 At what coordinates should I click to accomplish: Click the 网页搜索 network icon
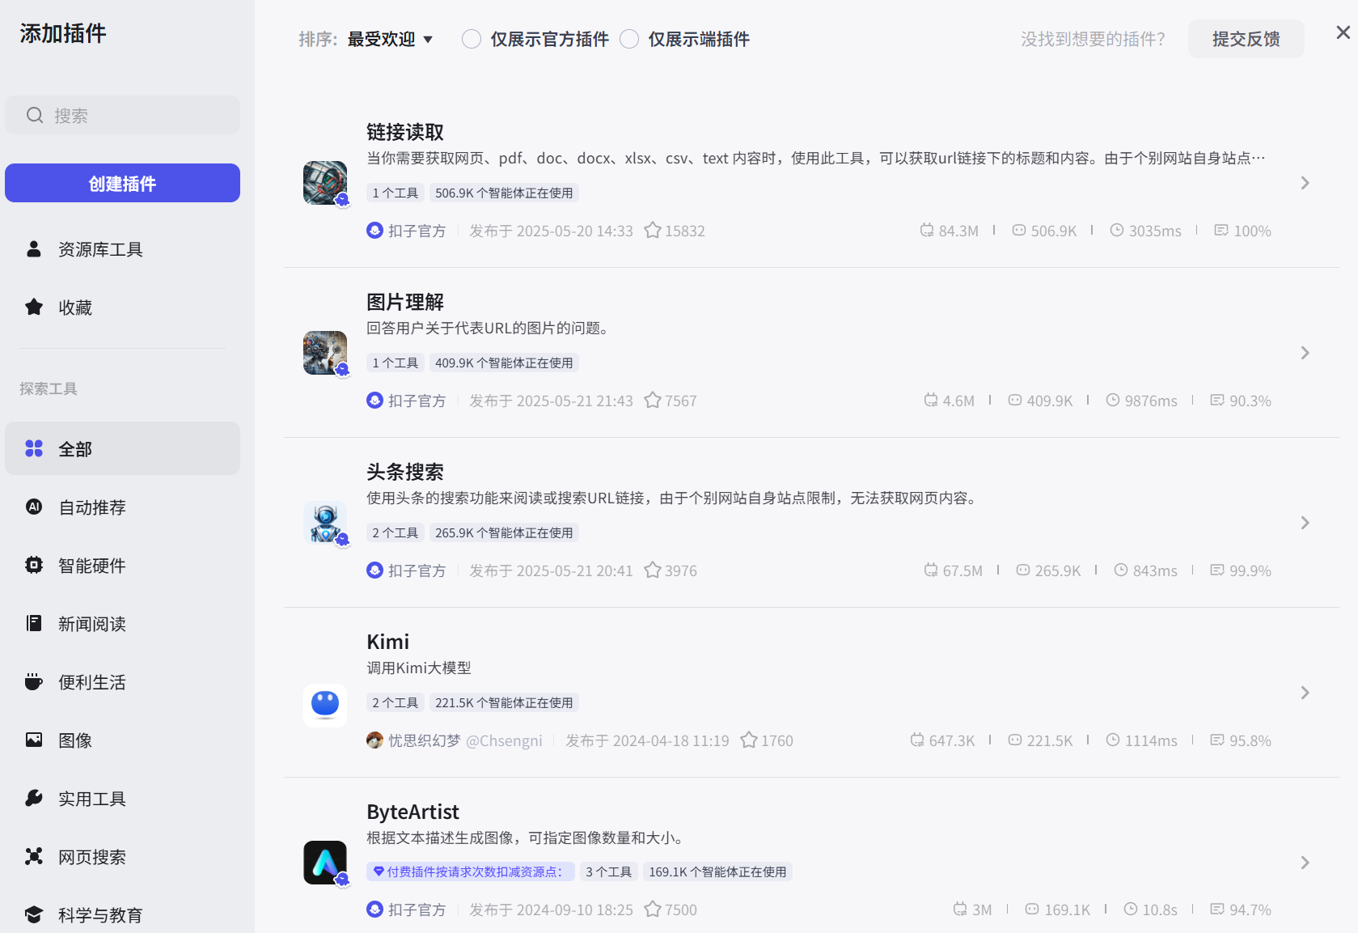pyautogui.click(x=34, y=856)
